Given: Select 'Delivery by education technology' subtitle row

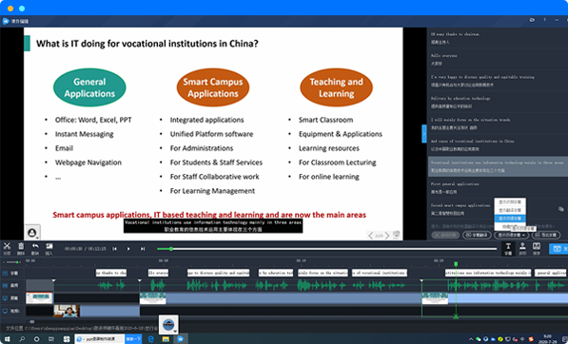Looking at the screenshot, I should [x=498, y=103].
